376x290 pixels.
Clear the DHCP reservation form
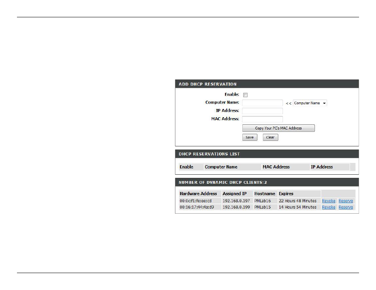click(x=270, y=137)
